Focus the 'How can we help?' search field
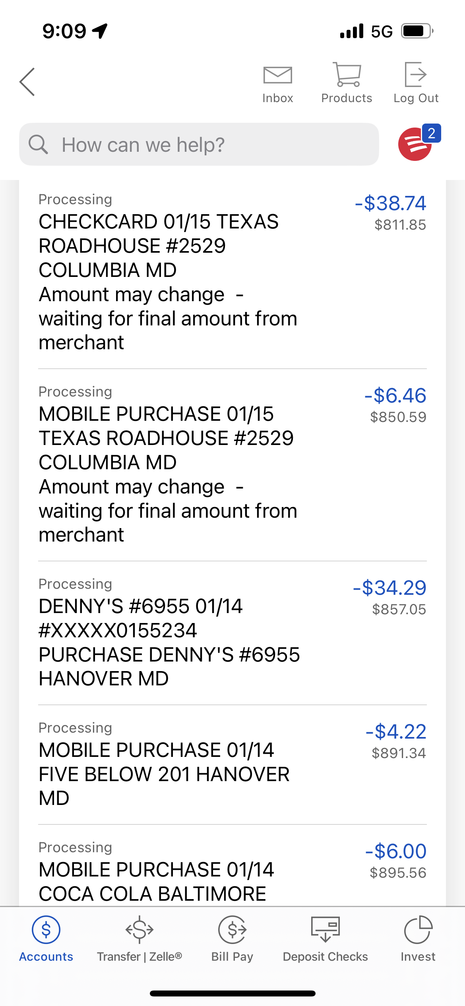 (207, 145)
